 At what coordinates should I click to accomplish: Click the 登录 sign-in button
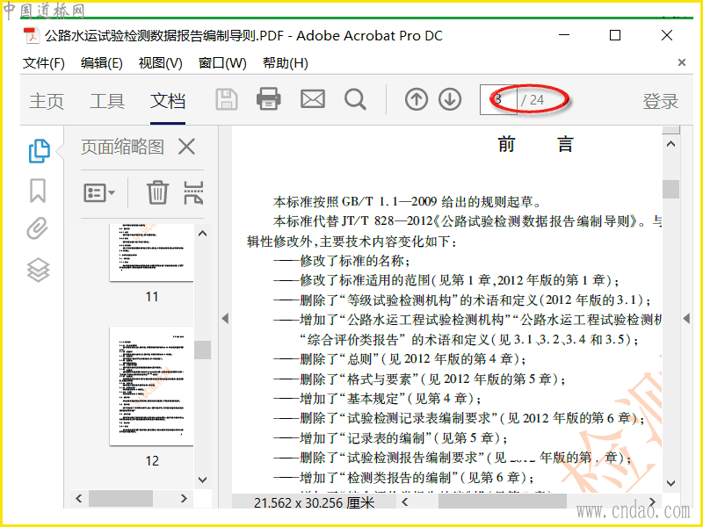(661, 101)
